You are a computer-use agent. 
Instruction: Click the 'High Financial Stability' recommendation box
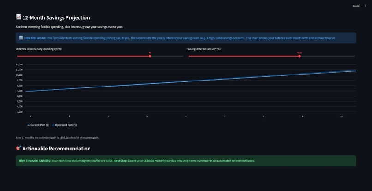[186, 161]
